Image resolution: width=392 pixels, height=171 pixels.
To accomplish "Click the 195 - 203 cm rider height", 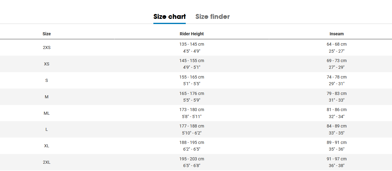I will (x=192, y=159).
